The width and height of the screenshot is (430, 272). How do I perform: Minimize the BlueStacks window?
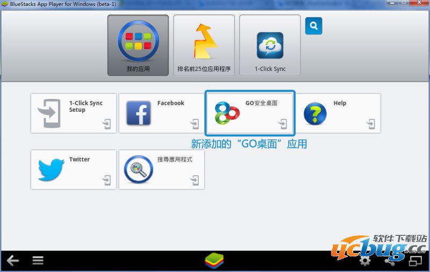point(392,3)
